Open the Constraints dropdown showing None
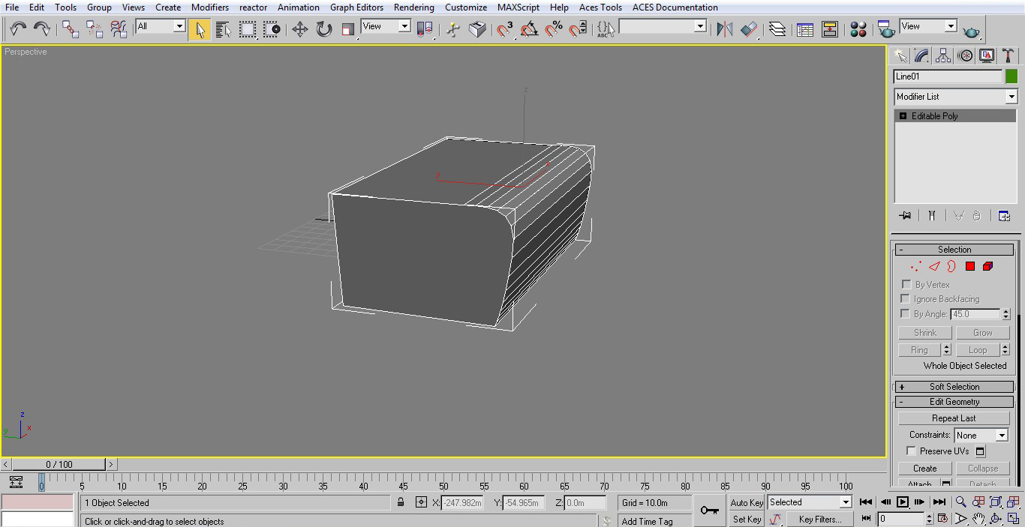The width and height of the screenshot is (1025, 527). pos(981,436)
